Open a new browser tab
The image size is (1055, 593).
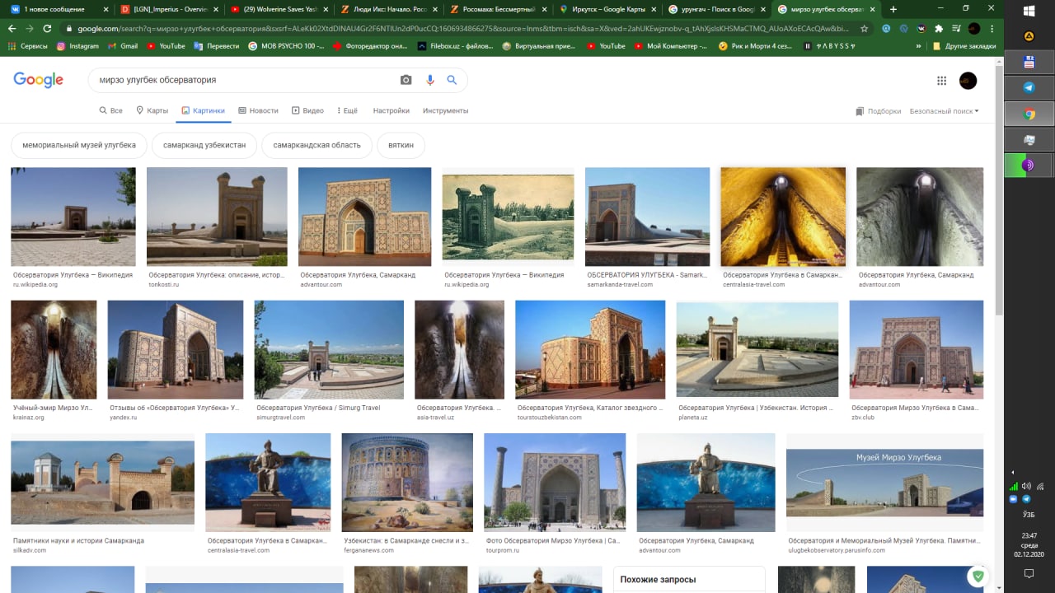point(893,9)
